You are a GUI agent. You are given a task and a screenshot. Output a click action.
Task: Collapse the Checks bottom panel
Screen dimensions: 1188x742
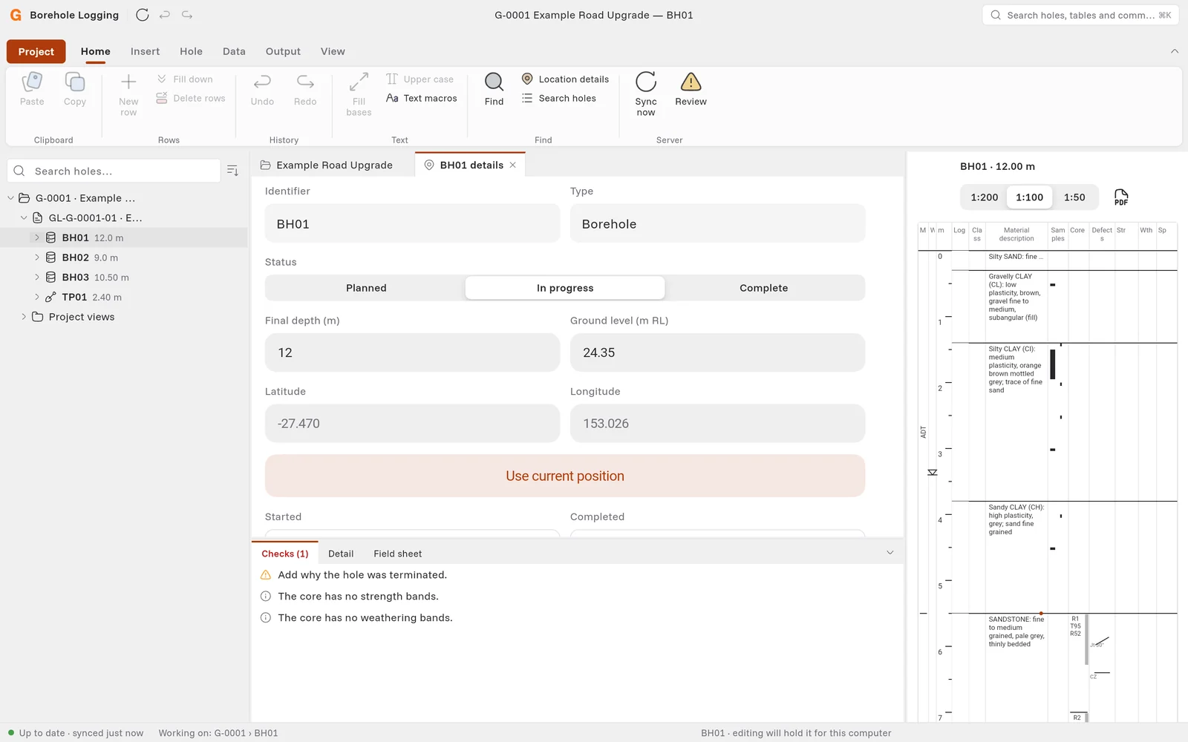890,553
